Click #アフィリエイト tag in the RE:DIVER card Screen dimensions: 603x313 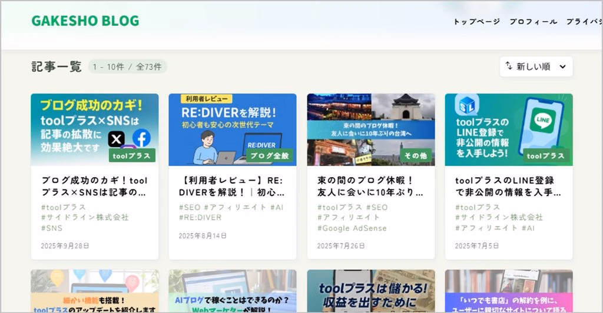point(235,207)
